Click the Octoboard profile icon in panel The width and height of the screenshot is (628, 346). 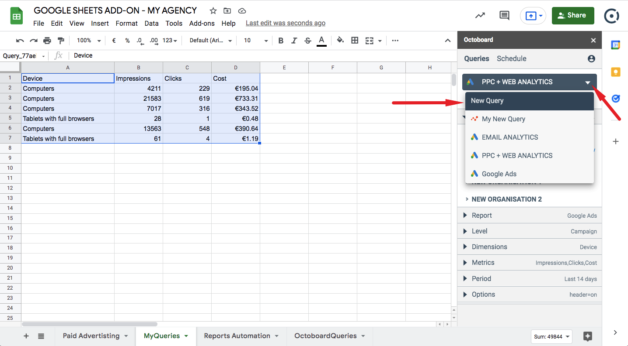click(591, 58)
